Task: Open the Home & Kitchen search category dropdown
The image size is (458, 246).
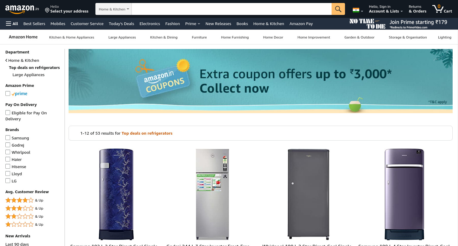Action: coord(114,9)
